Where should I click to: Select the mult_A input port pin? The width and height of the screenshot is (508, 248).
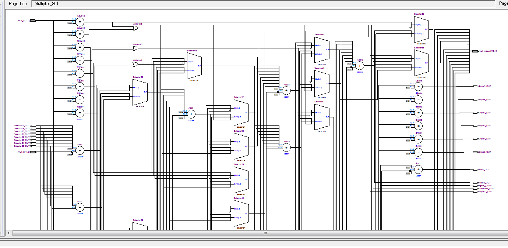[x=33, y=21]
